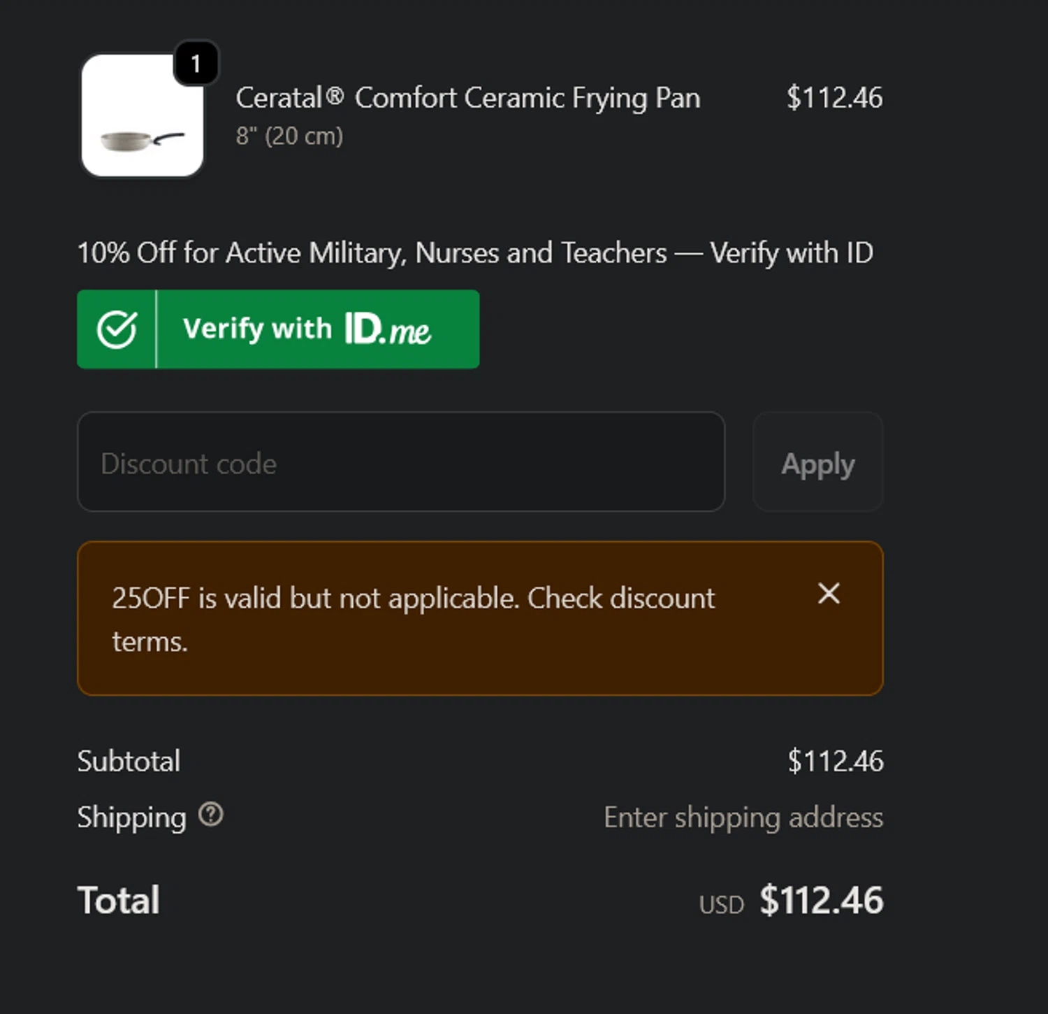Open the Shipping help question mark icon
This screenshot has width=1048, height=1014.
(x=210, y=815)
